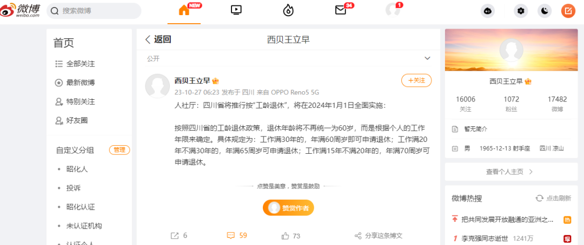Open comments icon showing 59
This screenshot has width=584, height=245.
pos(237,235)
